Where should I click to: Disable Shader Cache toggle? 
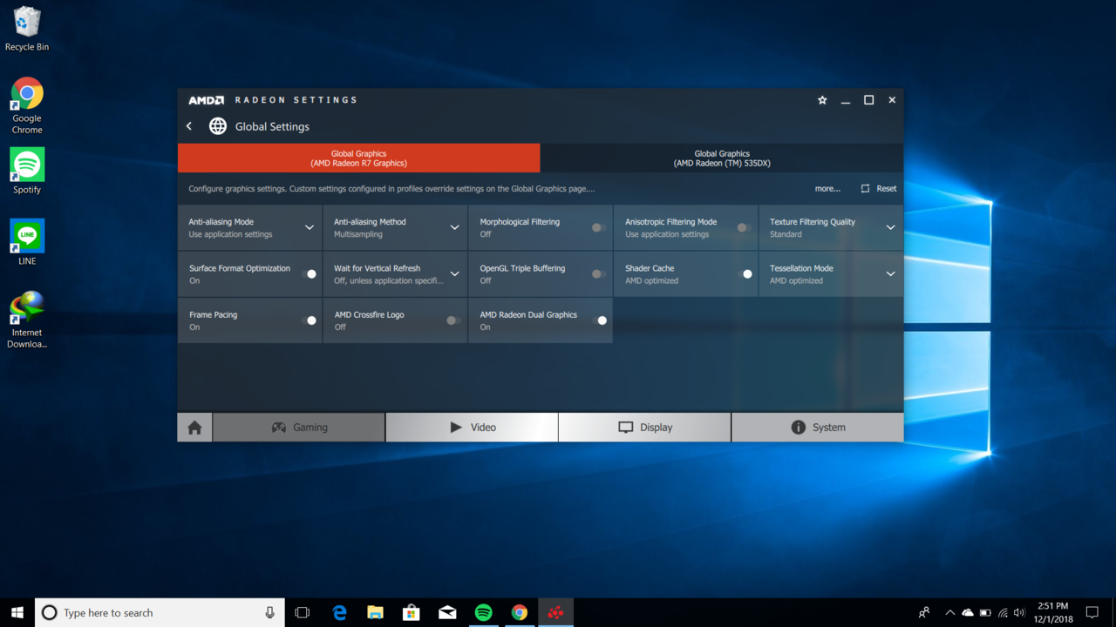pyautogui.click(x=745, y=274)
